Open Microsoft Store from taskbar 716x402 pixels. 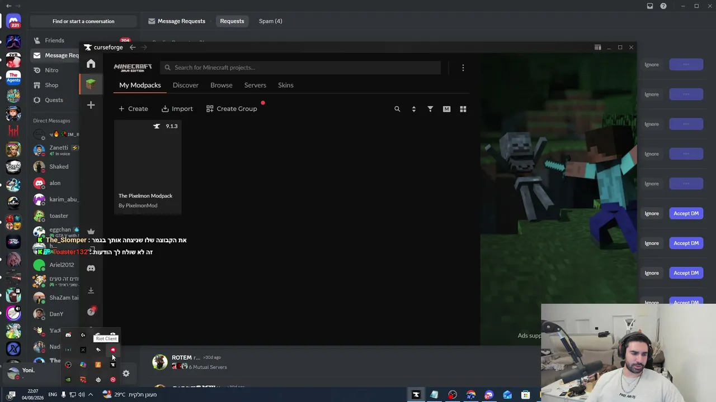click(x=525, y=395)
